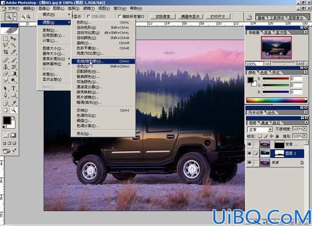Screen dimensions: 312x226
Task: Select the Move tool
Action: pyautogui.click(x=13, y=39)
